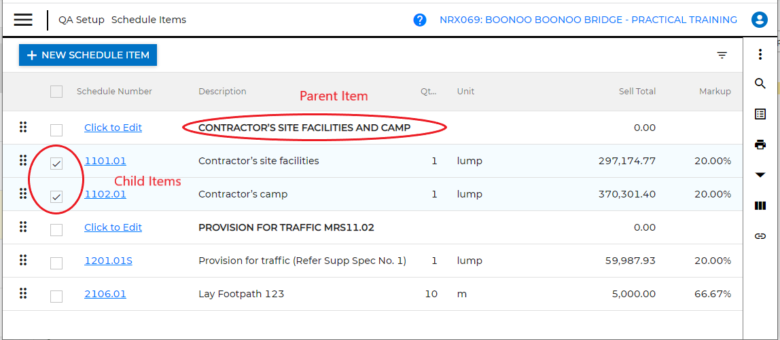This screenshot has width=780, height=340.
Task: Open the column chooser icon
Action: point(760,206)
